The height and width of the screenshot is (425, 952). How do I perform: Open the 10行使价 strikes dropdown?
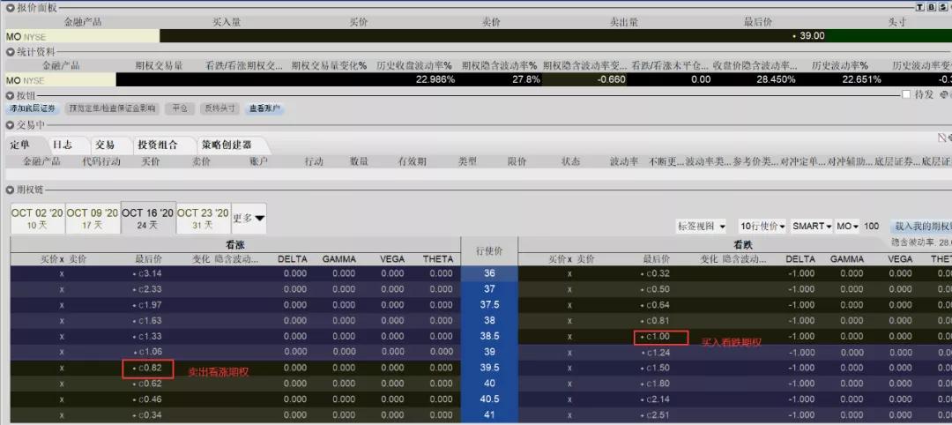762,227
